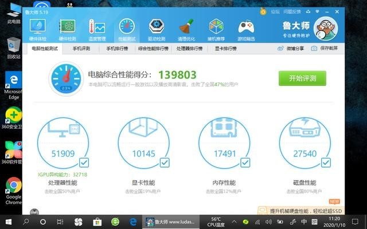Open the 清理优化 cleanup broom tool
This screenshot has width=367, height=229.
(186, 30)
